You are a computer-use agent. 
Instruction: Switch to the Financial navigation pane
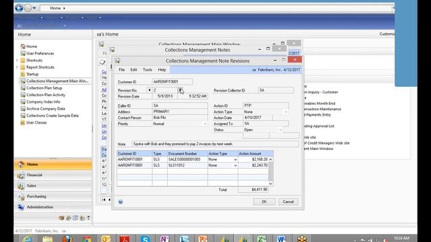pos(53,175)
